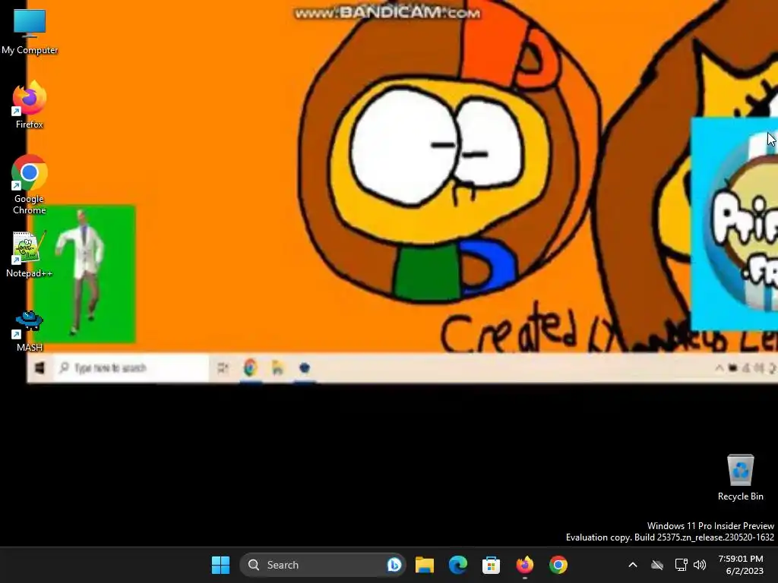Select the Recycle Bin desktop icon
Screen dimensions: 778x583
coord(740,477)
